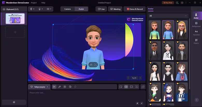Select the whiteboard annotation tool

coord(70,87)
